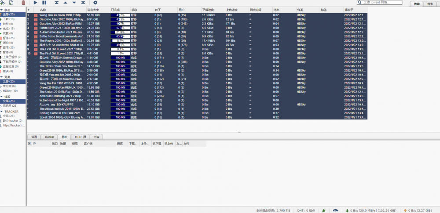The width and height of the screenshot is (440, 213).
Task: Resume torrents with the play button
Action: point(35,3)
